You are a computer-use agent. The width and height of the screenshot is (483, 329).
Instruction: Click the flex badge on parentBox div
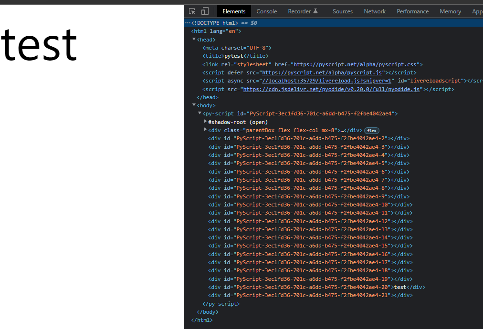pyautogui.click(x=372, y=131)
